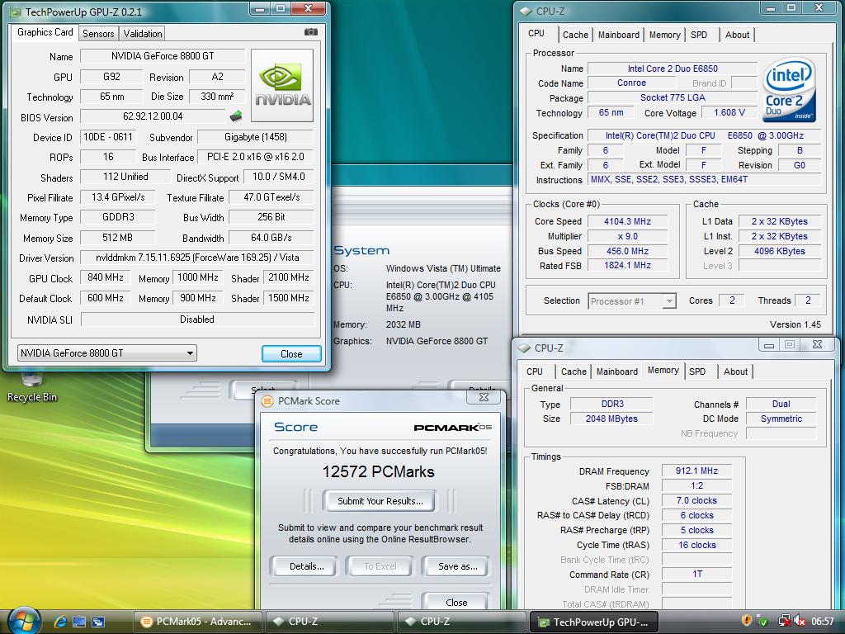The width and height of the screenshot is (845, 634).
Task: Click the Rated FSB value 1824.1 MHz
Action: pyautogui.click(x=627, y=265)
